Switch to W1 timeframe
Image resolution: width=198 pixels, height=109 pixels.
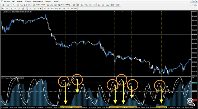(x=72, y=9)
